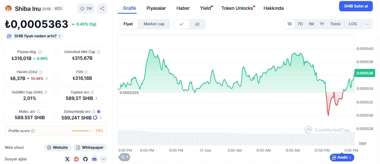Image resolution: width=380 pixels, height=164 pixels.
Task: Click the 78% profile score value
Action: [99, 131]
